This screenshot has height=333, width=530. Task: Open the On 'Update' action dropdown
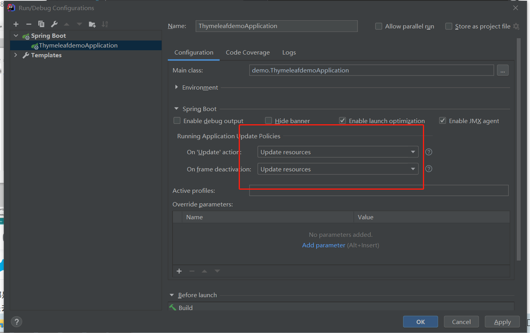coord(338,152)
